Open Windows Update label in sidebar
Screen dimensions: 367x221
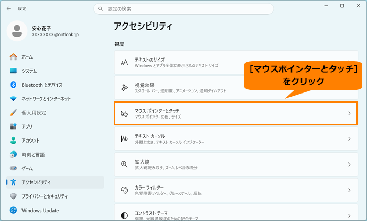point(40,210)
